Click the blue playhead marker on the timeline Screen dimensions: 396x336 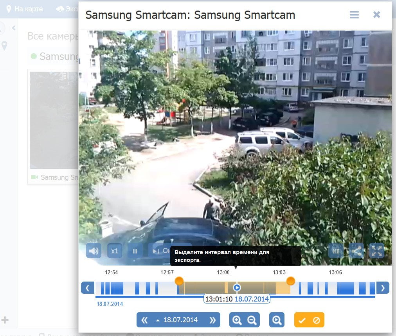[x=237, y=288]
